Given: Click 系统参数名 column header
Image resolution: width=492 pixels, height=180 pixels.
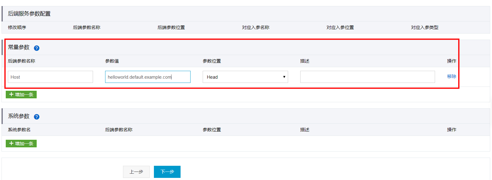Looking at the screenshot, I should coord(19,129).
